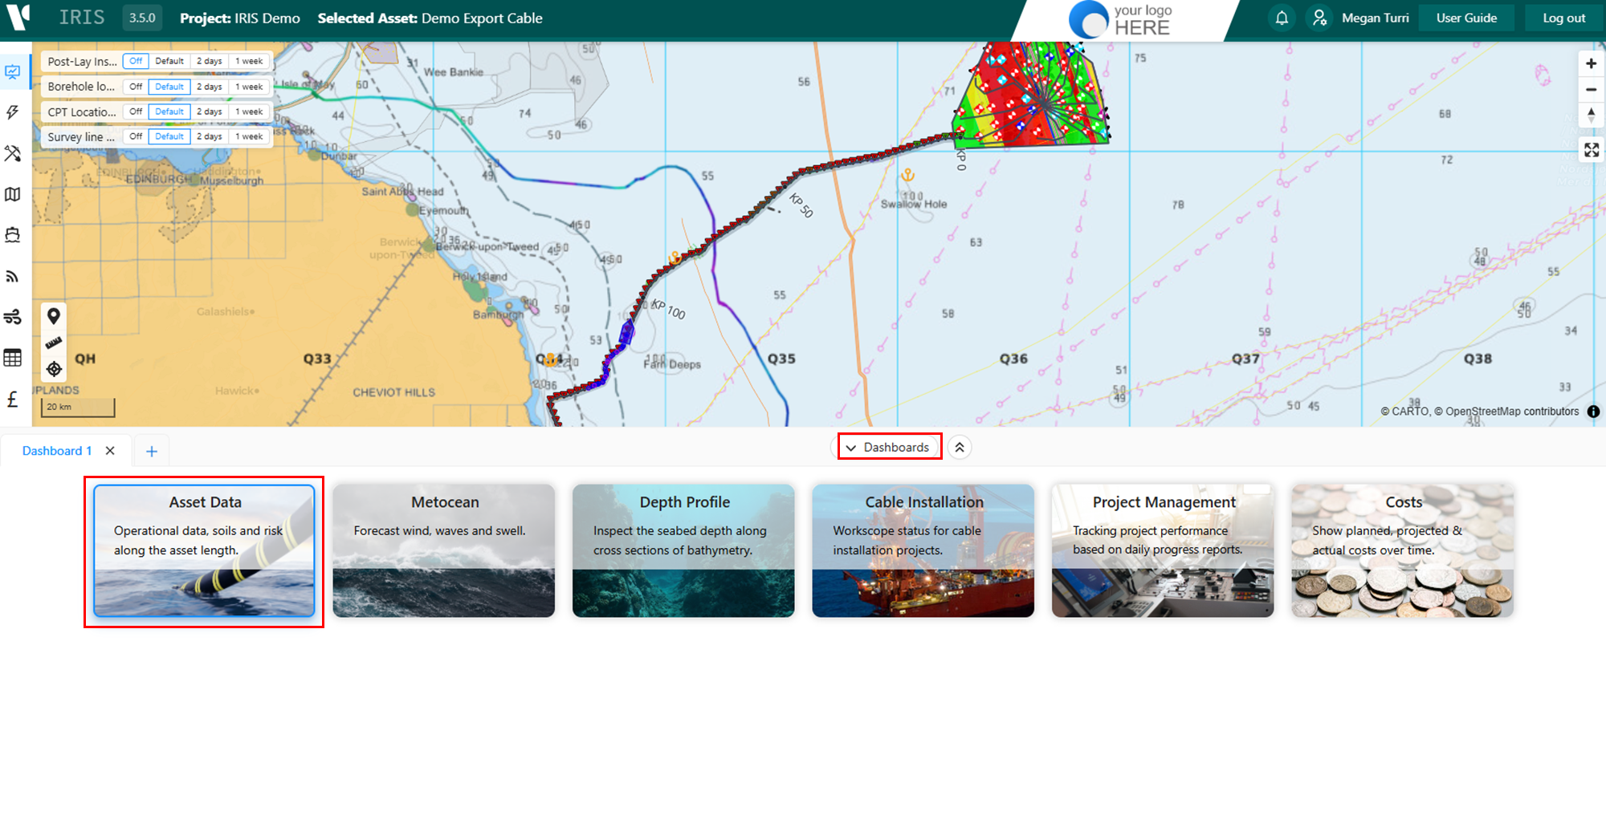This screenshot has width=1606, height=840.
Task: Set Post-Lay Inspection layer to Off
Action: click(136, 61)
